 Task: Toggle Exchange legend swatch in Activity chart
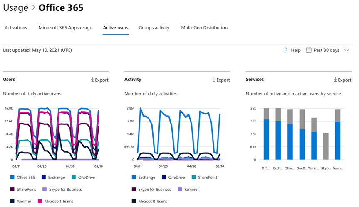click(x=134, y=177)
